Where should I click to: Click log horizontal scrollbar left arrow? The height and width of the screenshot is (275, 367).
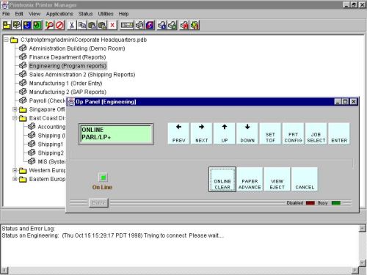(x=4, y=271)
